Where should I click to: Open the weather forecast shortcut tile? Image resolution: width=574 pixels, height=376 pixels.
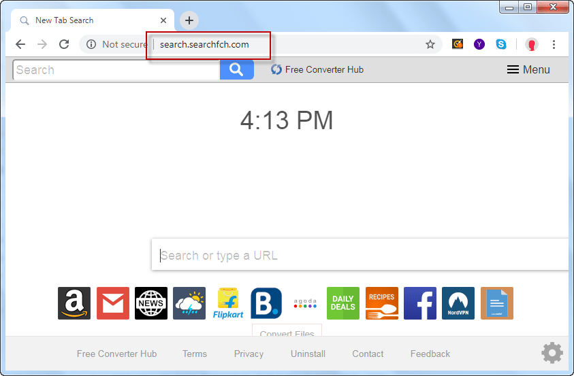189,303
